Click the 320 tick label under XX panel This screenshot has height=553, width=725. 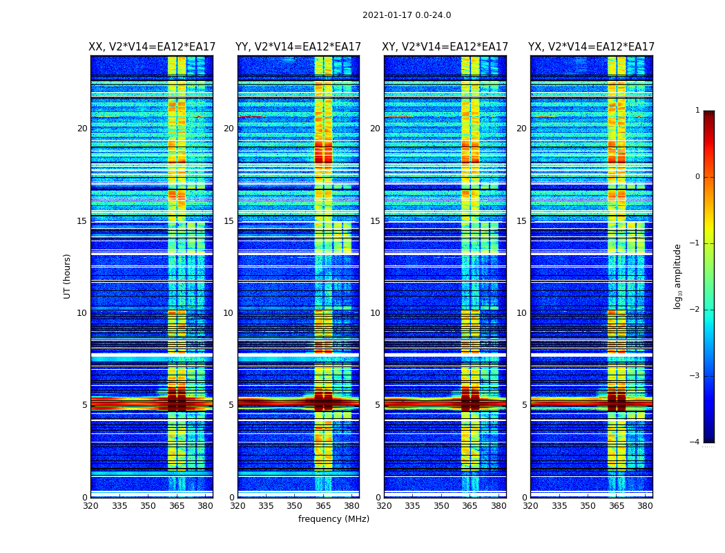(x=91, y=506)
